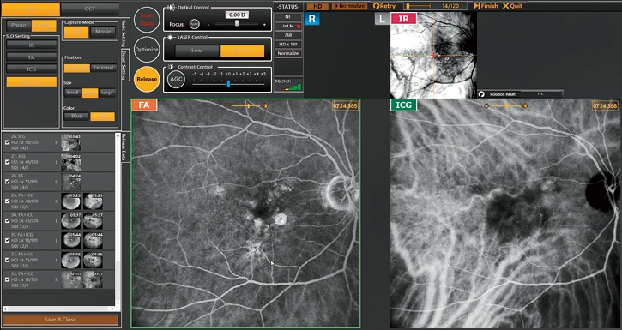622x330 pixels.
Task: Uncheck the checkbox for item 28 FA
Action: (7, 182)
